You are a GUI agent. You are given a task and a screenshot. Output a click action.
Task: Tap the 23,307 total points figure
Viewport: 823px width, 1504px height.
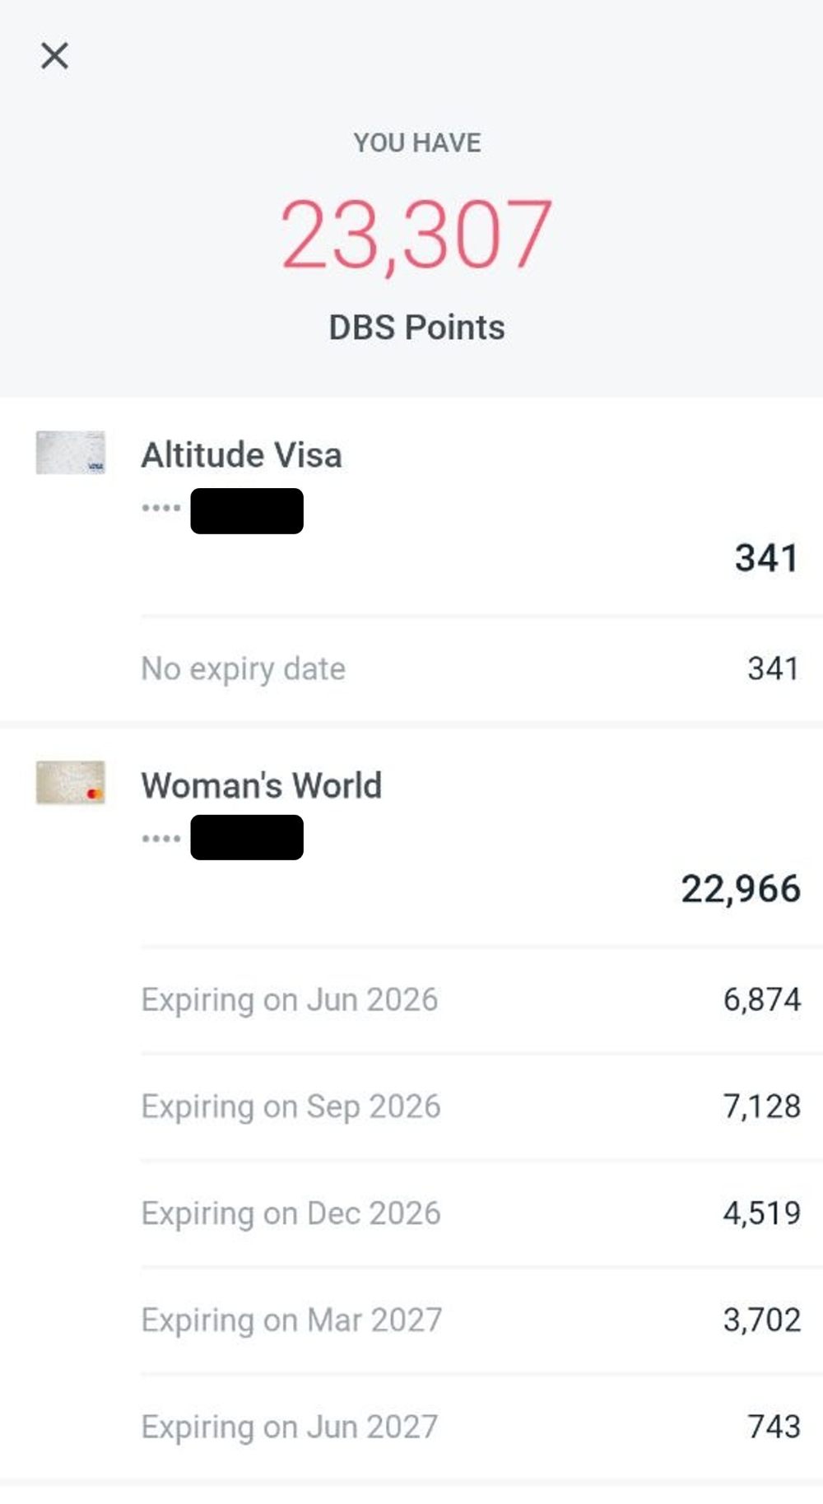point(416,235)
